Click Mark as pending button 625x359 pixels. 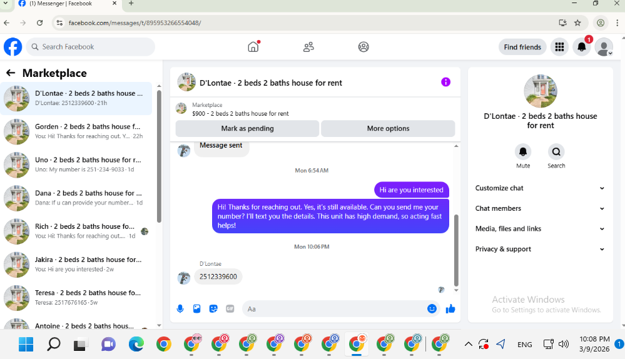tap(247, 128)
